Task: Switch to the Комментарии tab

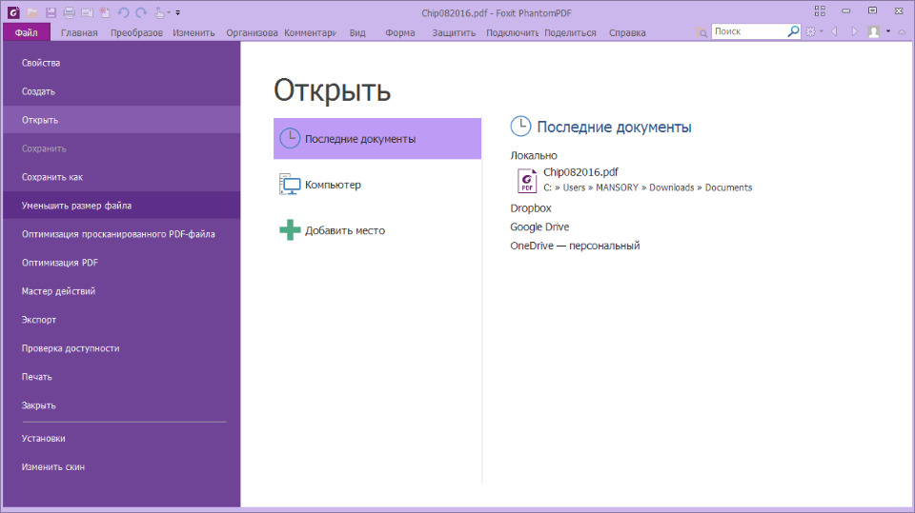Action: pyautogui.click(x=310, y=32)
